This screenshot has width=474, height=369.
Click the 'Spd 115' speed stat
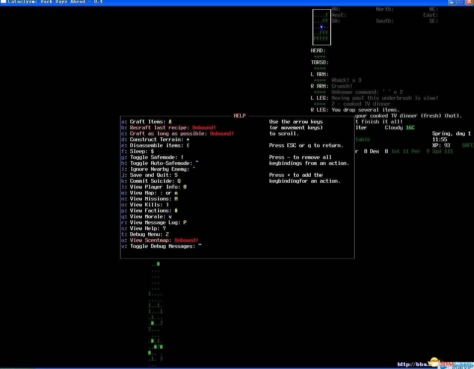click(443, 151)
